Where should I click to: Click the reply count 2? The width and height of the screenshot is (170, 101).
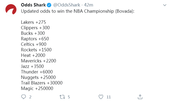click(30, 97)
